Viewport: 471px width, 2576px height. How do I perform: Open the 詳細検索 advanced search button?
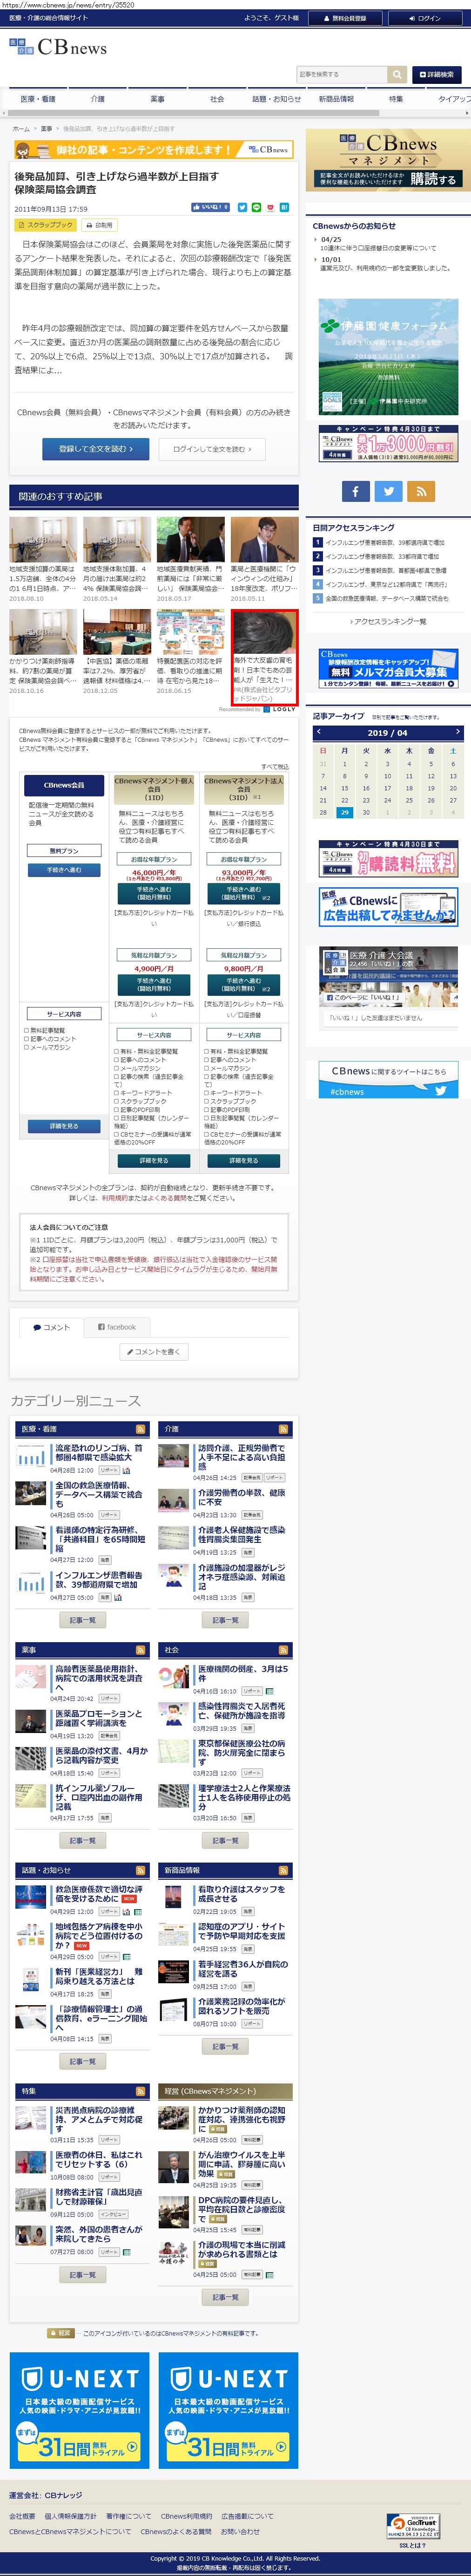click(x=436, y=74)
